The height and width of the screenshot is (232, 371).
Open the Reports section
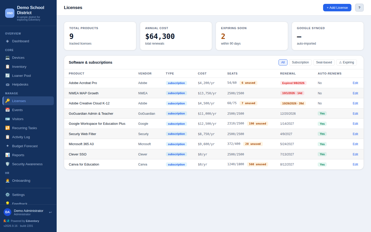coord(28,155)
